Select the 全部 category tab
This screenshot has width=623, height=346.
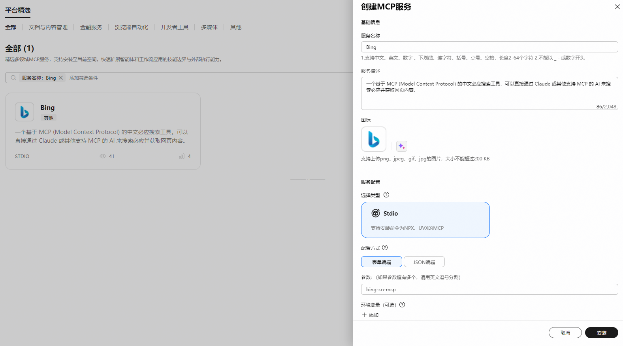click(11, 27)
